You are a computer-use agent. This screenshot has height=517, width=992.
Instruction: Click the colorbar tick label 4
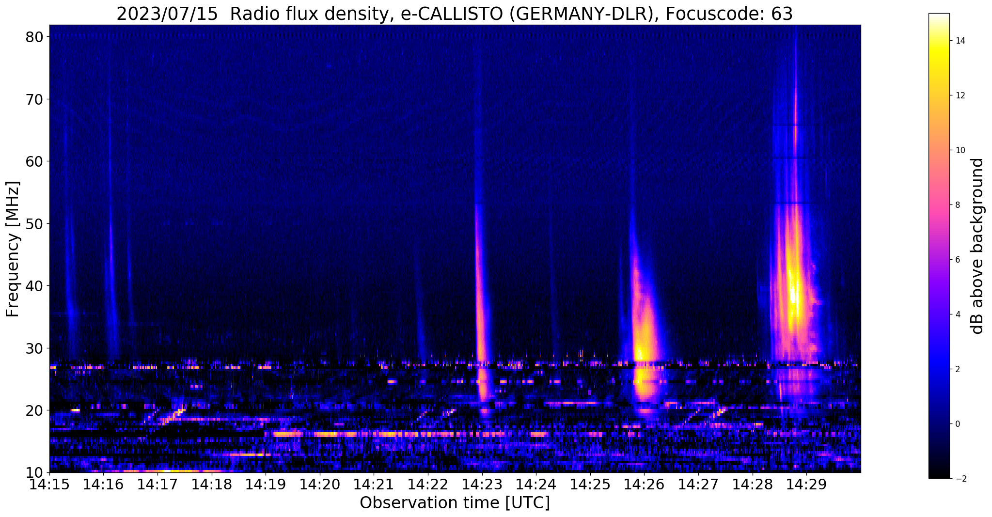pos(958,314)
